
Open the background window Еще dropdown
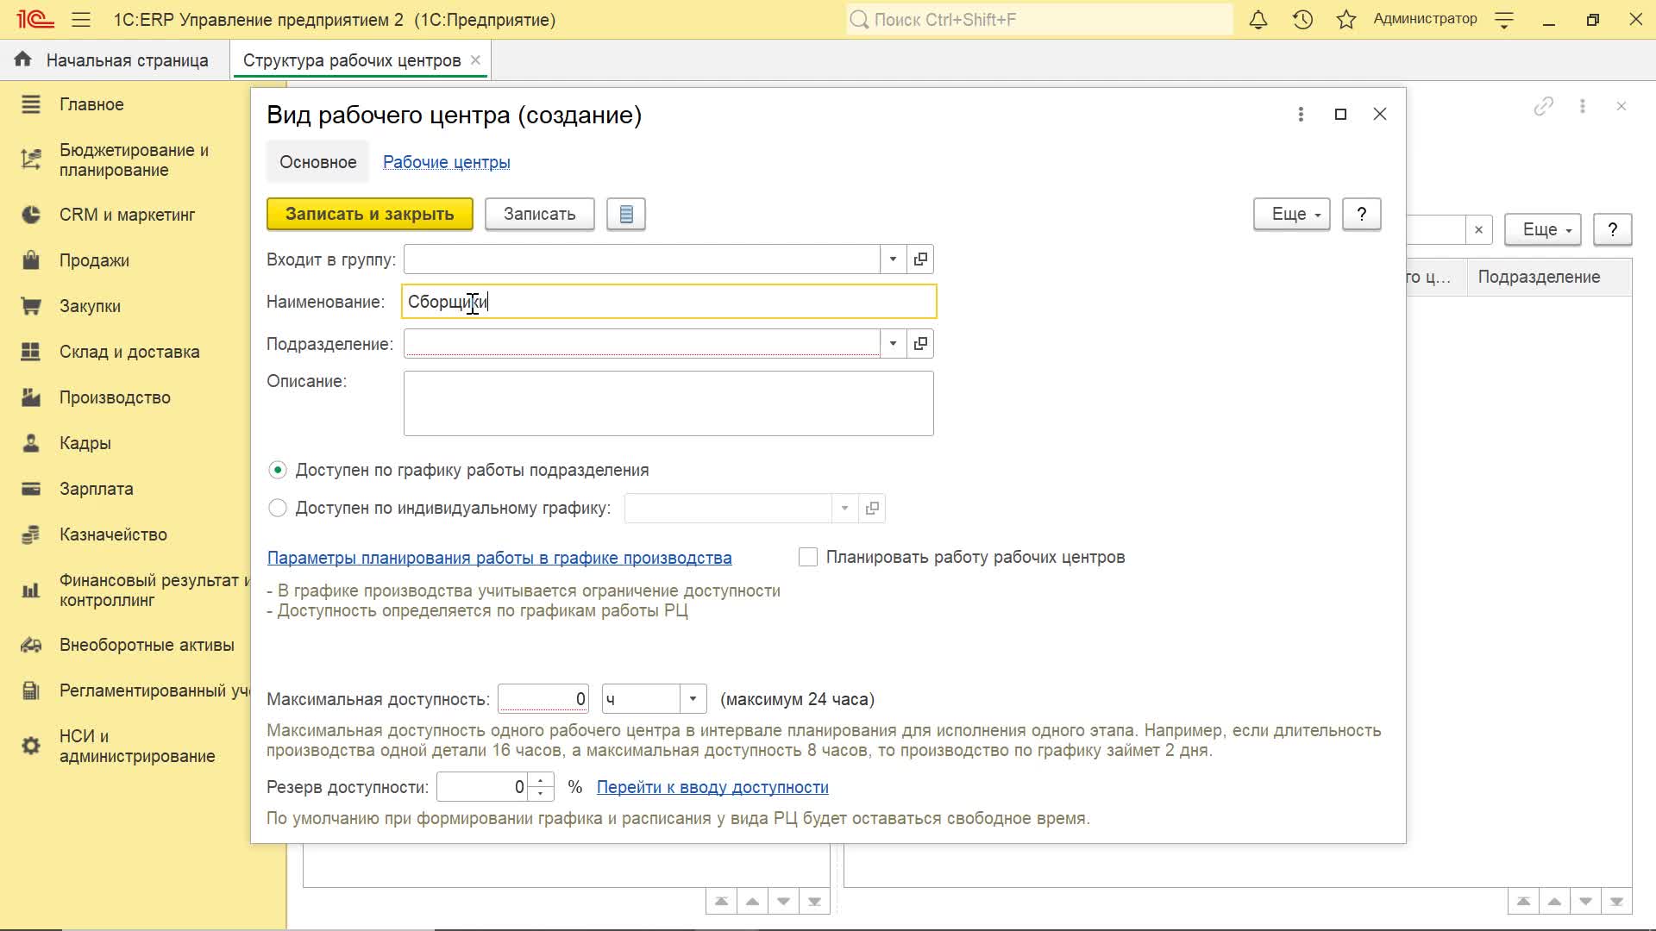[1543, 230]
